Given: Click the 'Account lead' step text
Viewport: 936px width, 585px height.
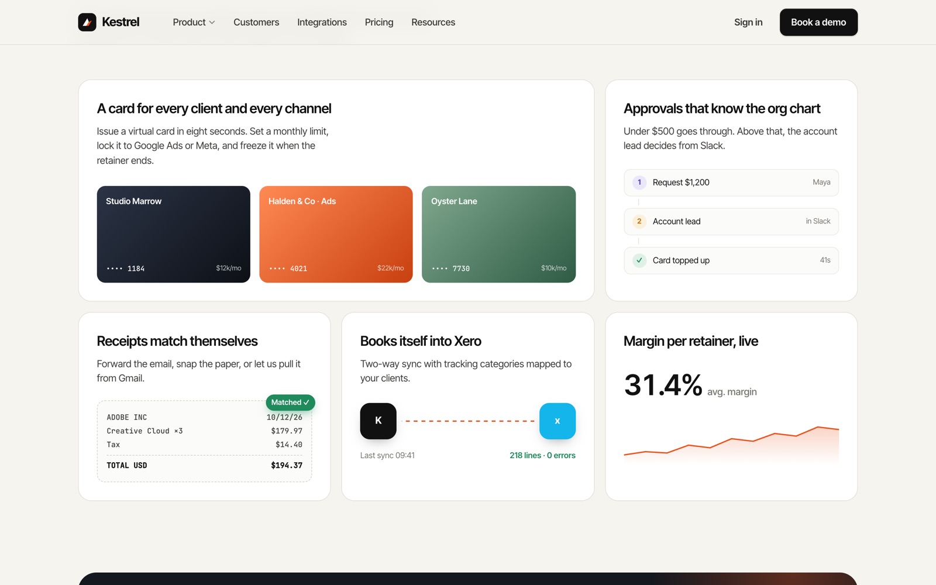Looking at the screenshot, I should (x=676, y=221).
